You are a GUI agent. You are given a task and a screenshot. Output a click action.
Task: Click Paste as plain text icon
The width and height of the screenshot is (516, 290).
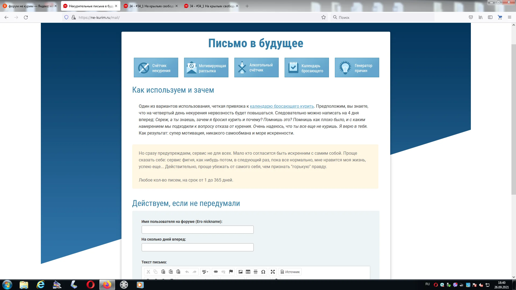point(171,272)
